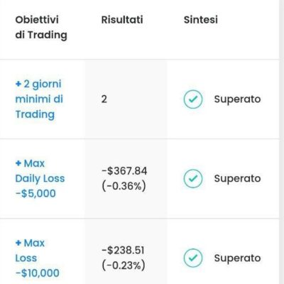
Task: Click the (-0.23%) percentage value
Action: point(124,266)
